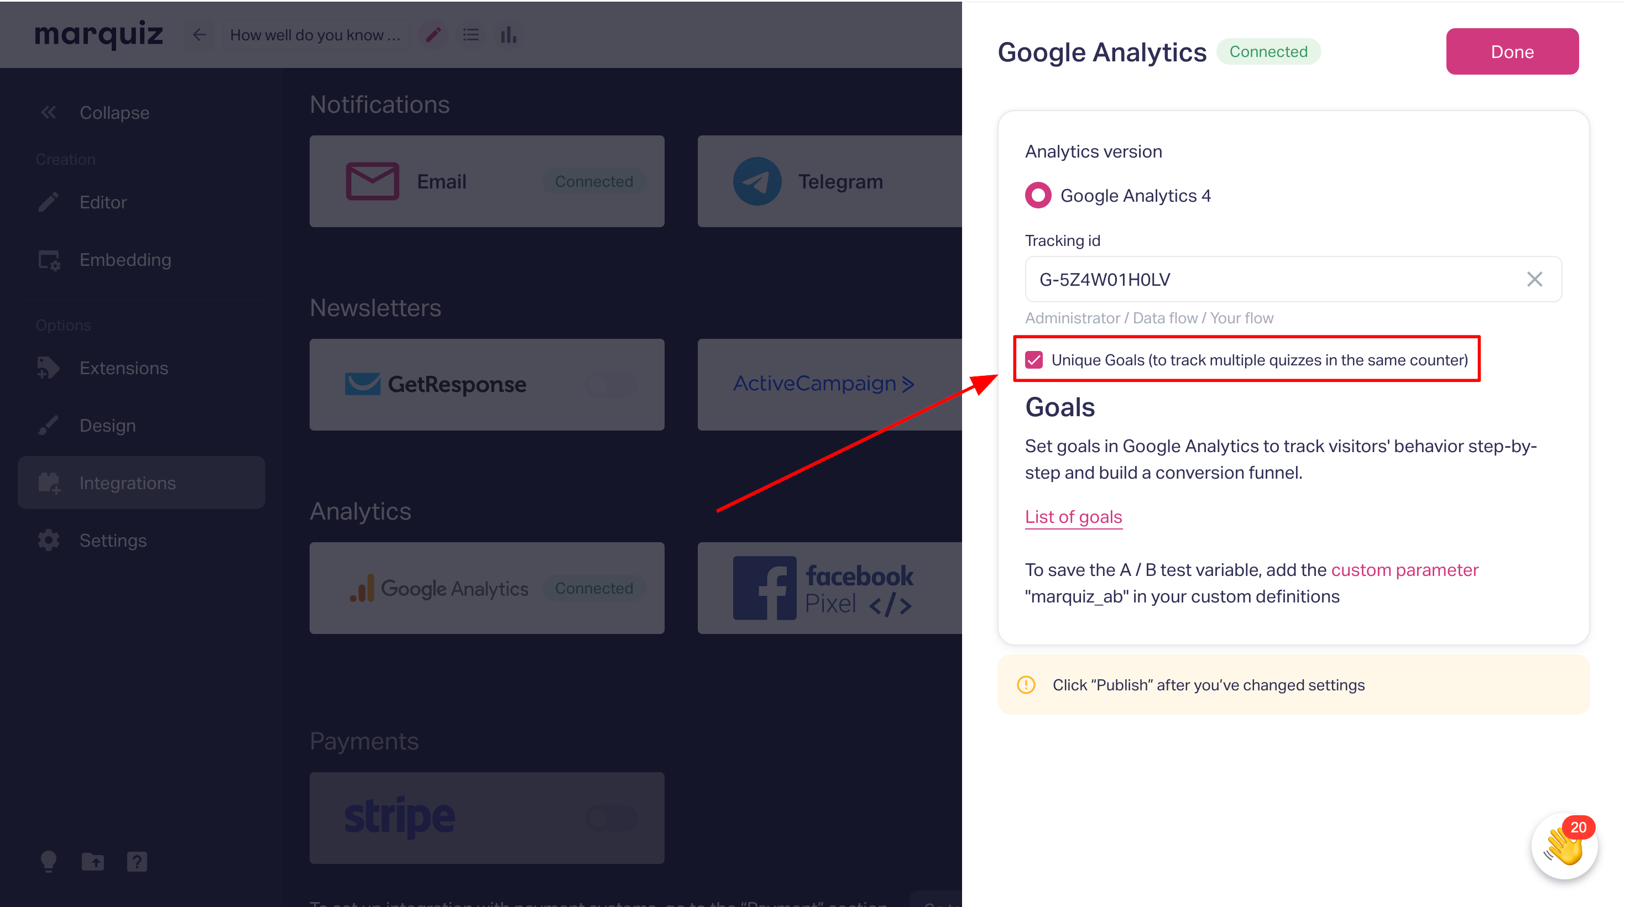The width and height of the screenshot is (1625, 907).
Task: Click the question mark help icon
Action: pyautogui.click(x=137, y=861)
